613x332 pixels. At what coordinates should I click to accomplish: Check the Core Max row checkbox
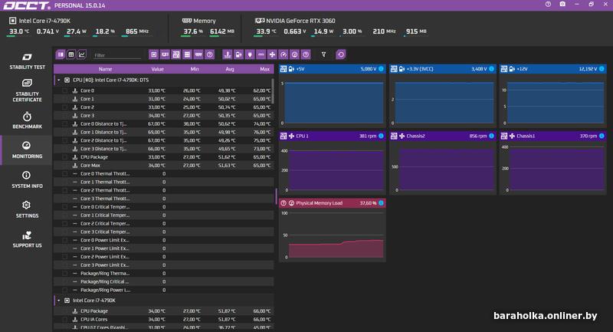tap(65, 165)
